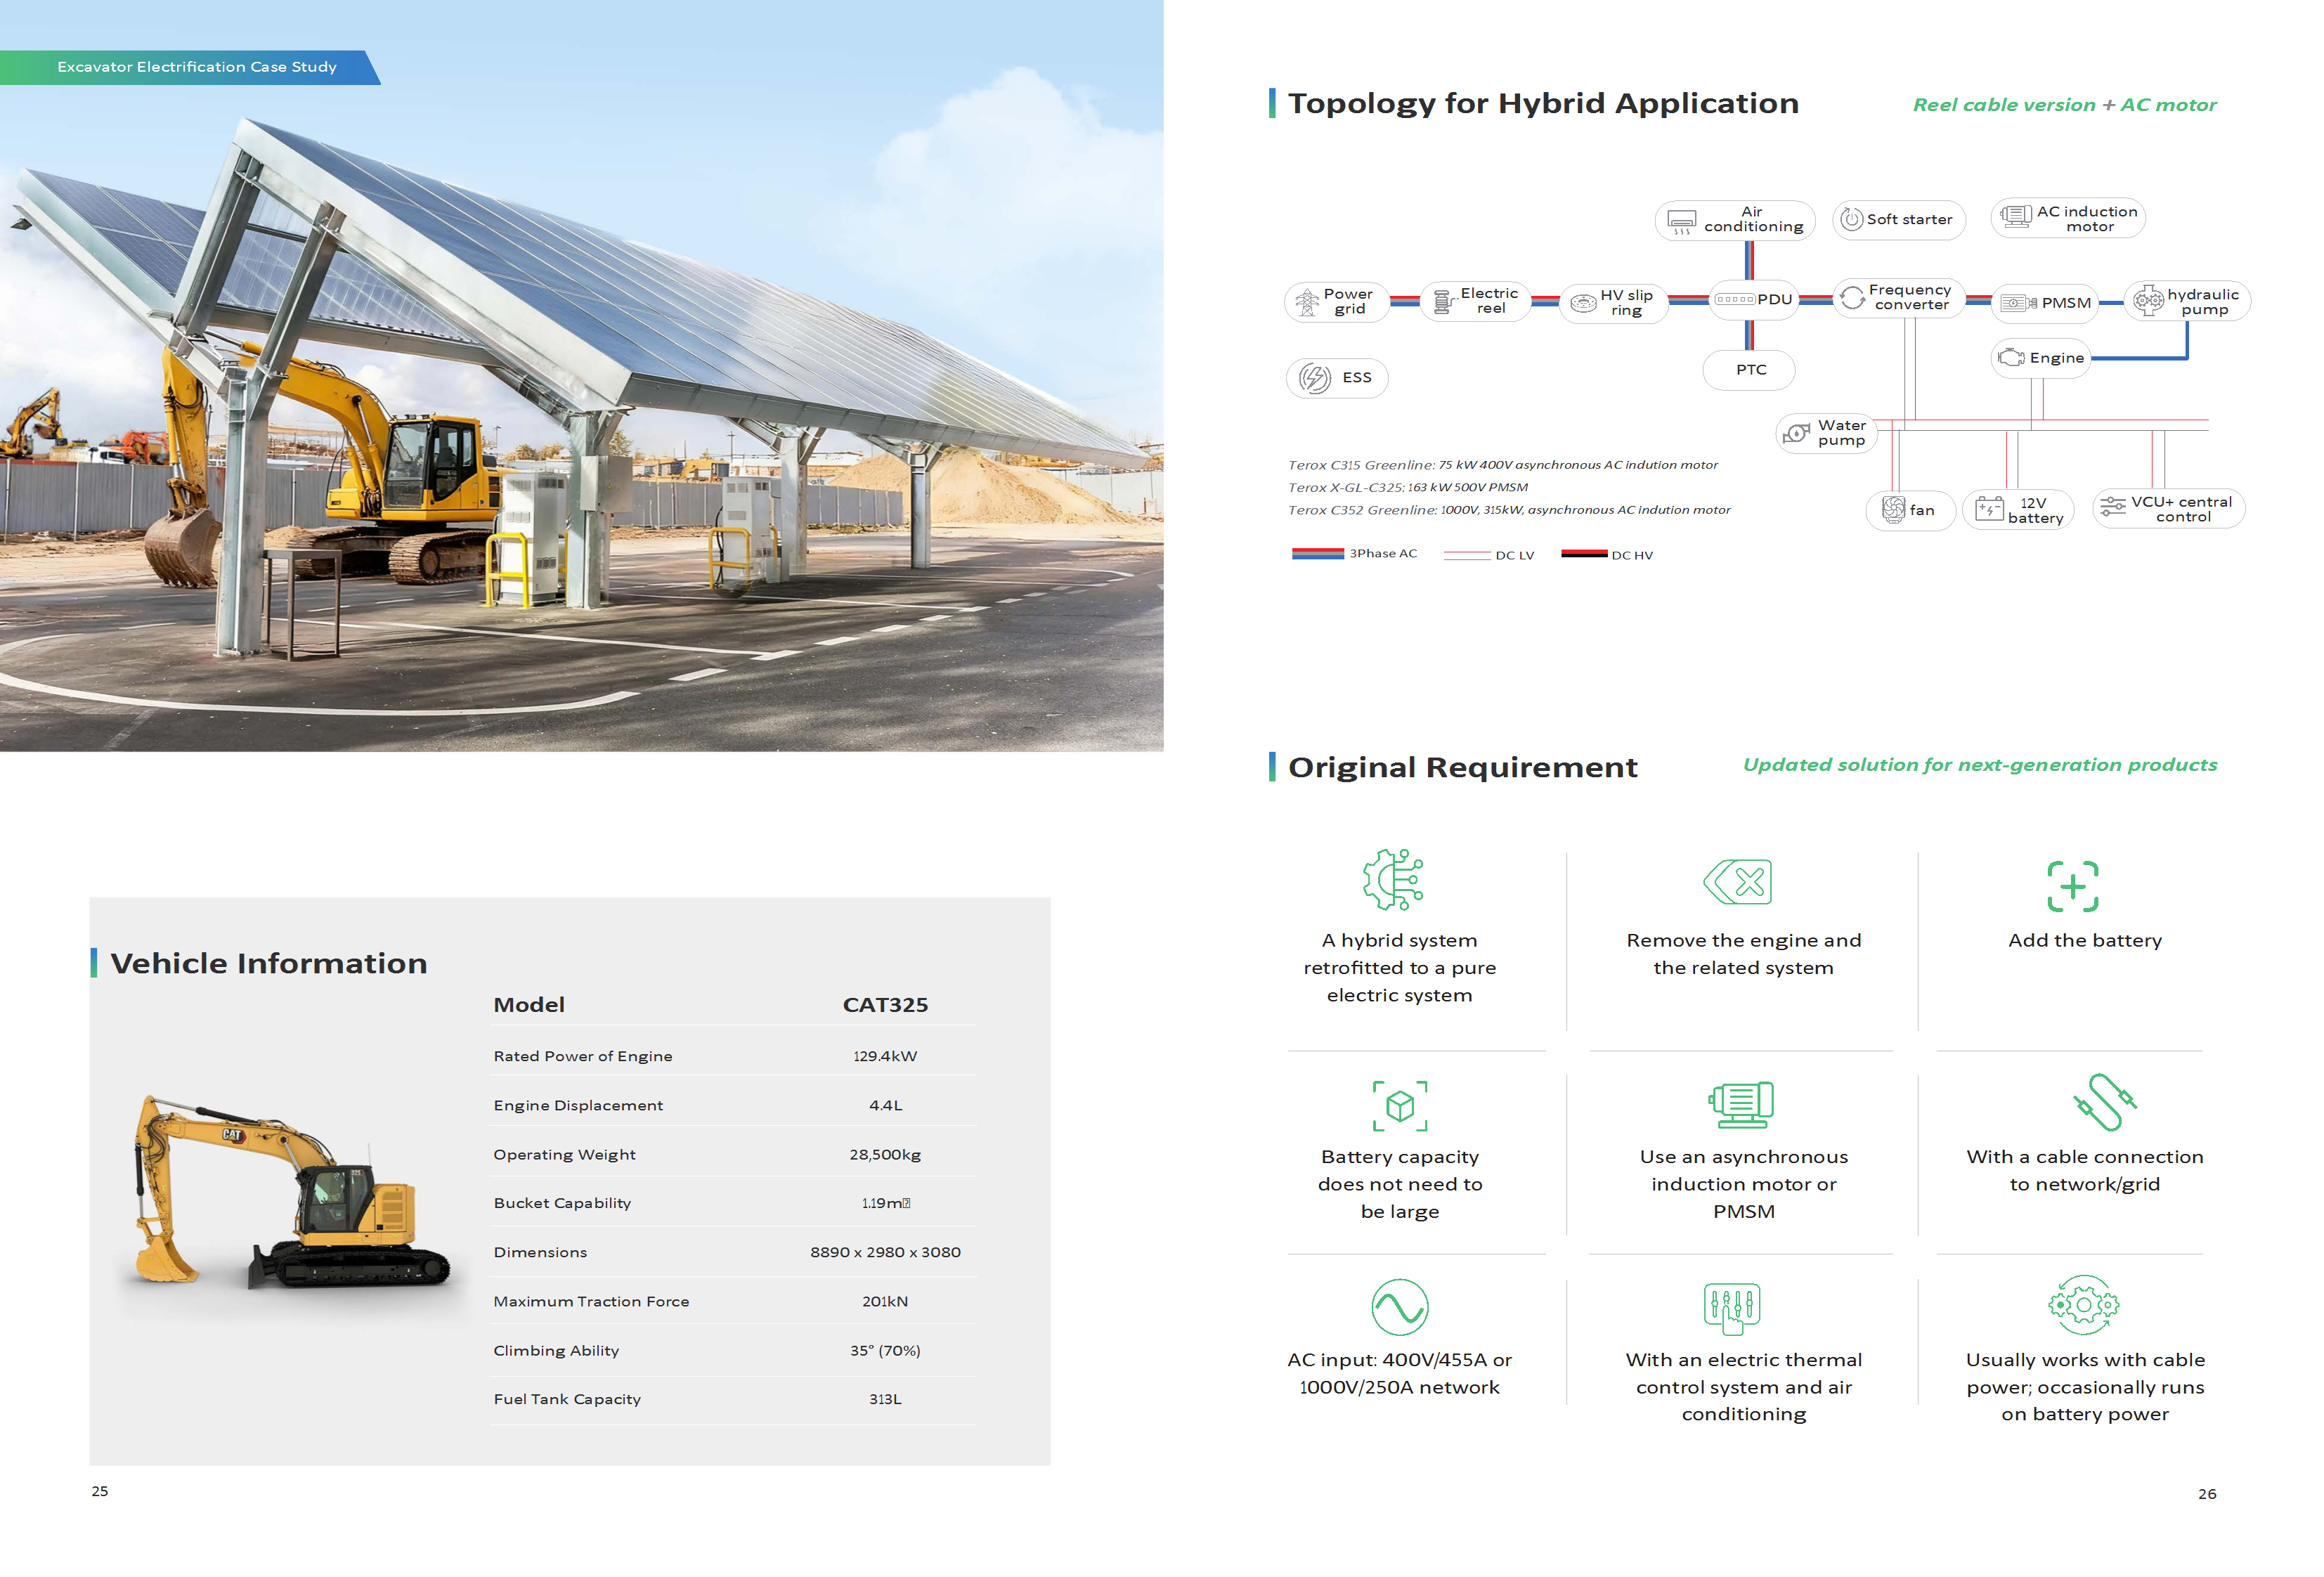Viewport: 2324px width, 1577px height.
Task: Select the Water pump icon
Action: [x=1797, y=433]
